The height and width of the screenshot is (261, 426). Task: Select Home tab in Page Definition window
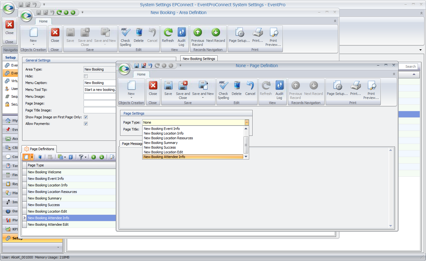pos(141,74)
